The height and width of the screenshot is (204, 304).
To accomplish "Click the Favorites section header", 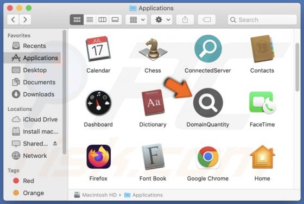I will click(19, 35).
